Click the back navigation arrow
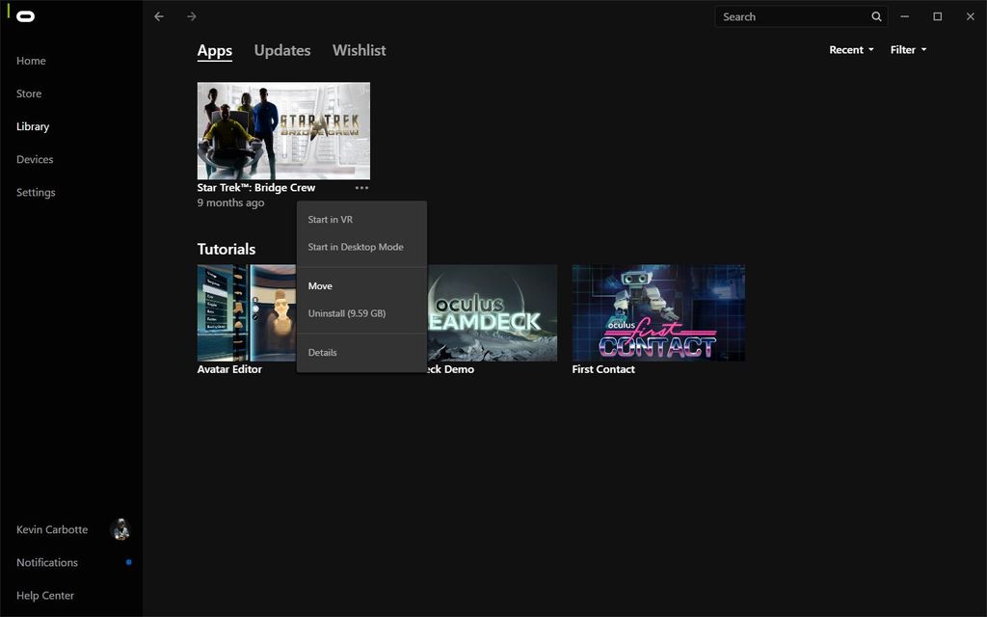Screen dimensions: 987x617 [x=157, y=15]
